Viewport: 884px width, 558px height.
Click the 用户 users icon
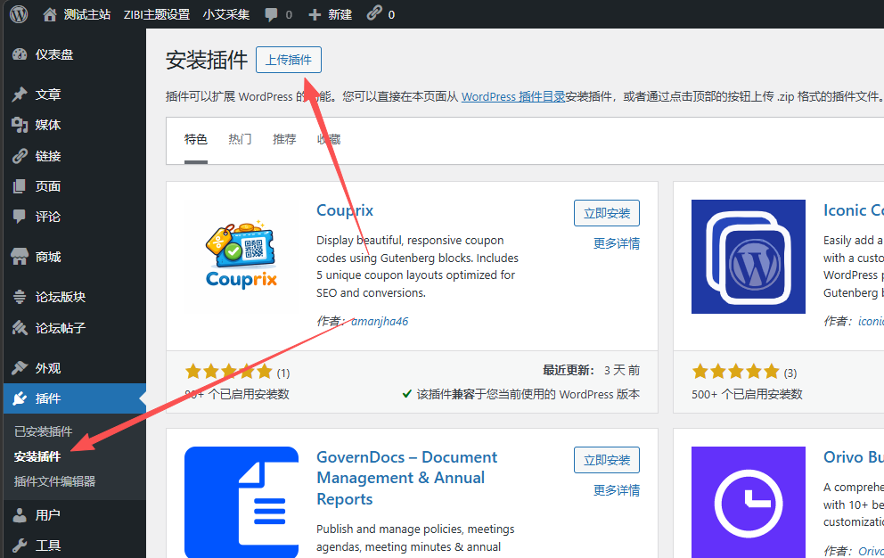(x=20, y=515)
